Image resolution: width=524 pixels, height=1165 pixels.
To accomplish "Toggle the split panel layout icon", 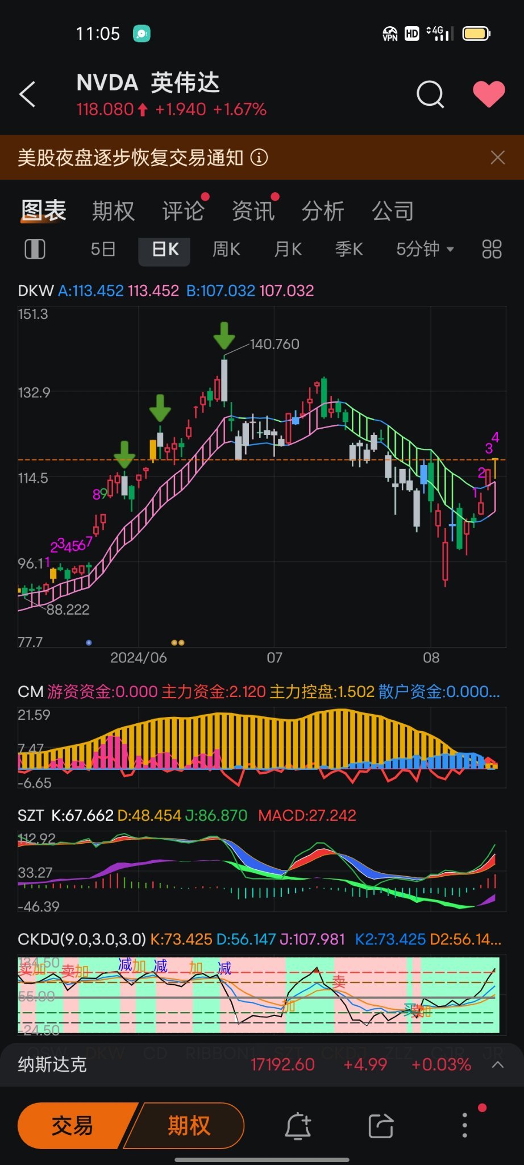I will pyautogui.click(x=35, y=249).
